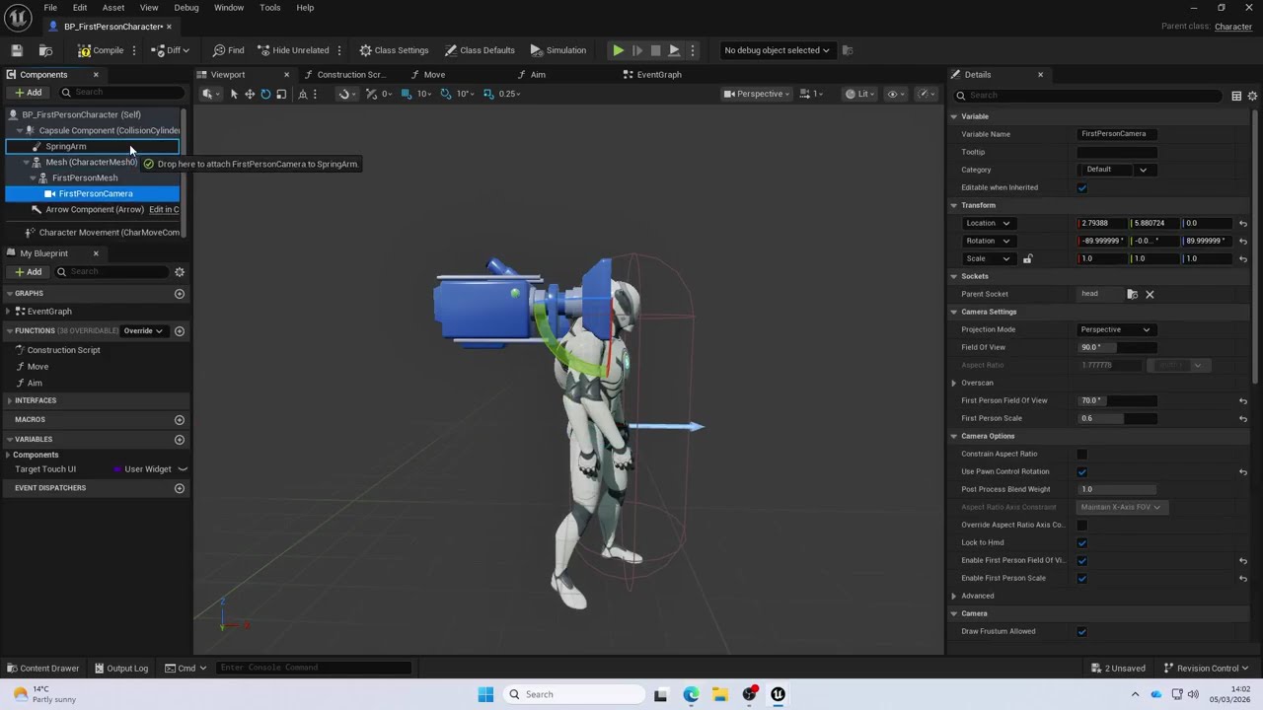This screenshot has width=1263, height=710.
Task: Open the Lit view mode menu
Action: coord(859,94)
